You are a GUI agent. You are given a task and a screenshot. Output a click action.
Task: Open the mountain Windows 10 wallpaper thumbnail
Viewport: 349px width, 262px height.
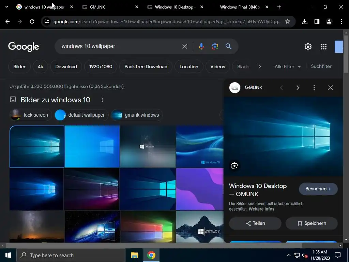(x=200, y=227)
